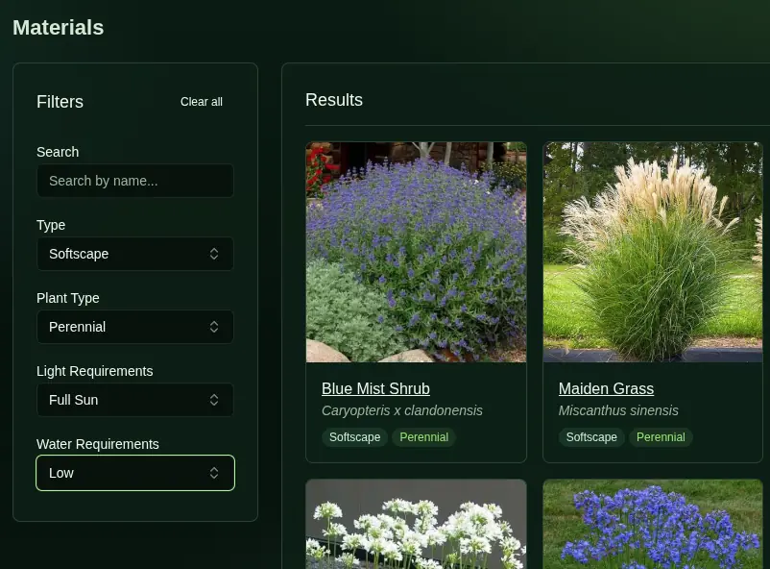Click the blue flower field photo
Image resolution: width=770 pixels, height=569 pixels.
pyautogui.click(x=653, y=524)
